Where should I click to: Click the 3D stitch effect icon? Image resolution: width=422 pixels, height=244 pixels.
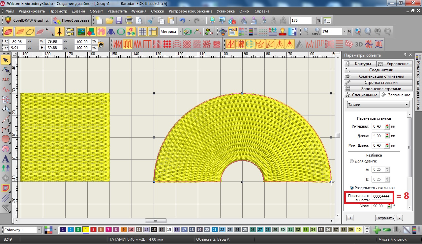(x=359, y=44)
